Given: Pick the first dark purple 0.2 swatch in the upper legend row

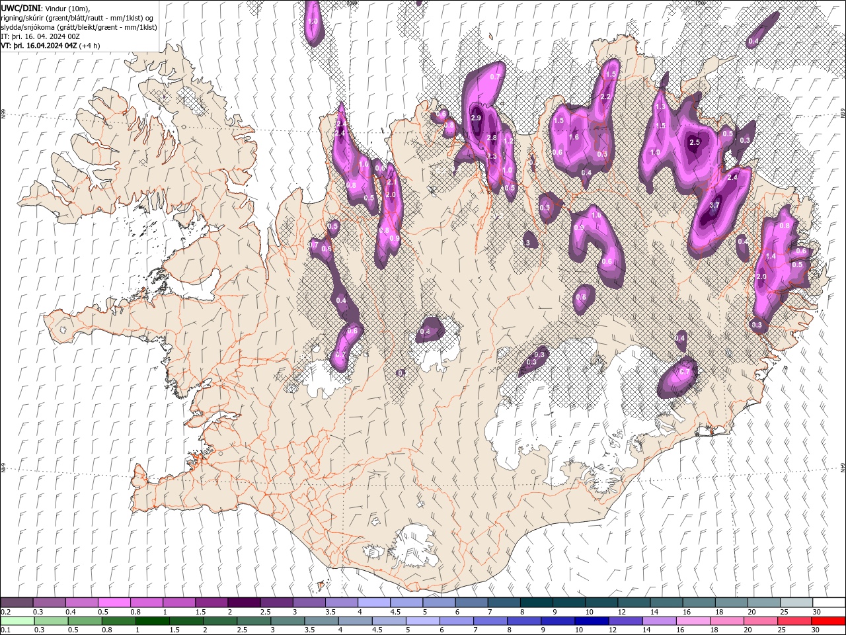Looking at the screenshot, I should (17, 603).
